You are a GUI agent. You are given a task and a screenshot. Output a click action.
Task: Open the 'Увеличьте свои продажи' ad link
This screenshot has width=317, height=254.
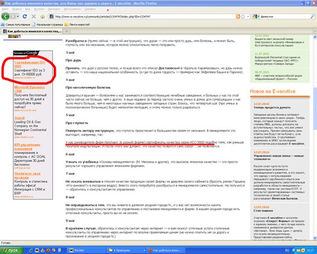(27, 176)
